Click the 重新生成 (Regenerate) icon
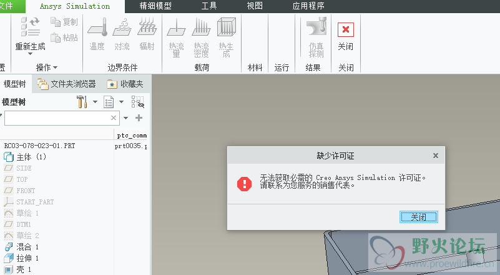Image resolution: width=500 pixels, height=275 pixels. click(31, 27)
